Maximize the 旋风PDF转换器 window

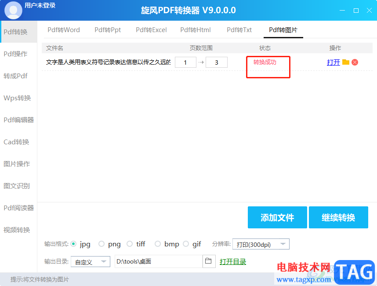pyautogui.click(x=356, y=11)
